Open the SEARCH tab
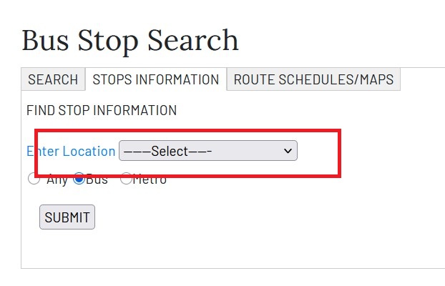 coord(53,79)
